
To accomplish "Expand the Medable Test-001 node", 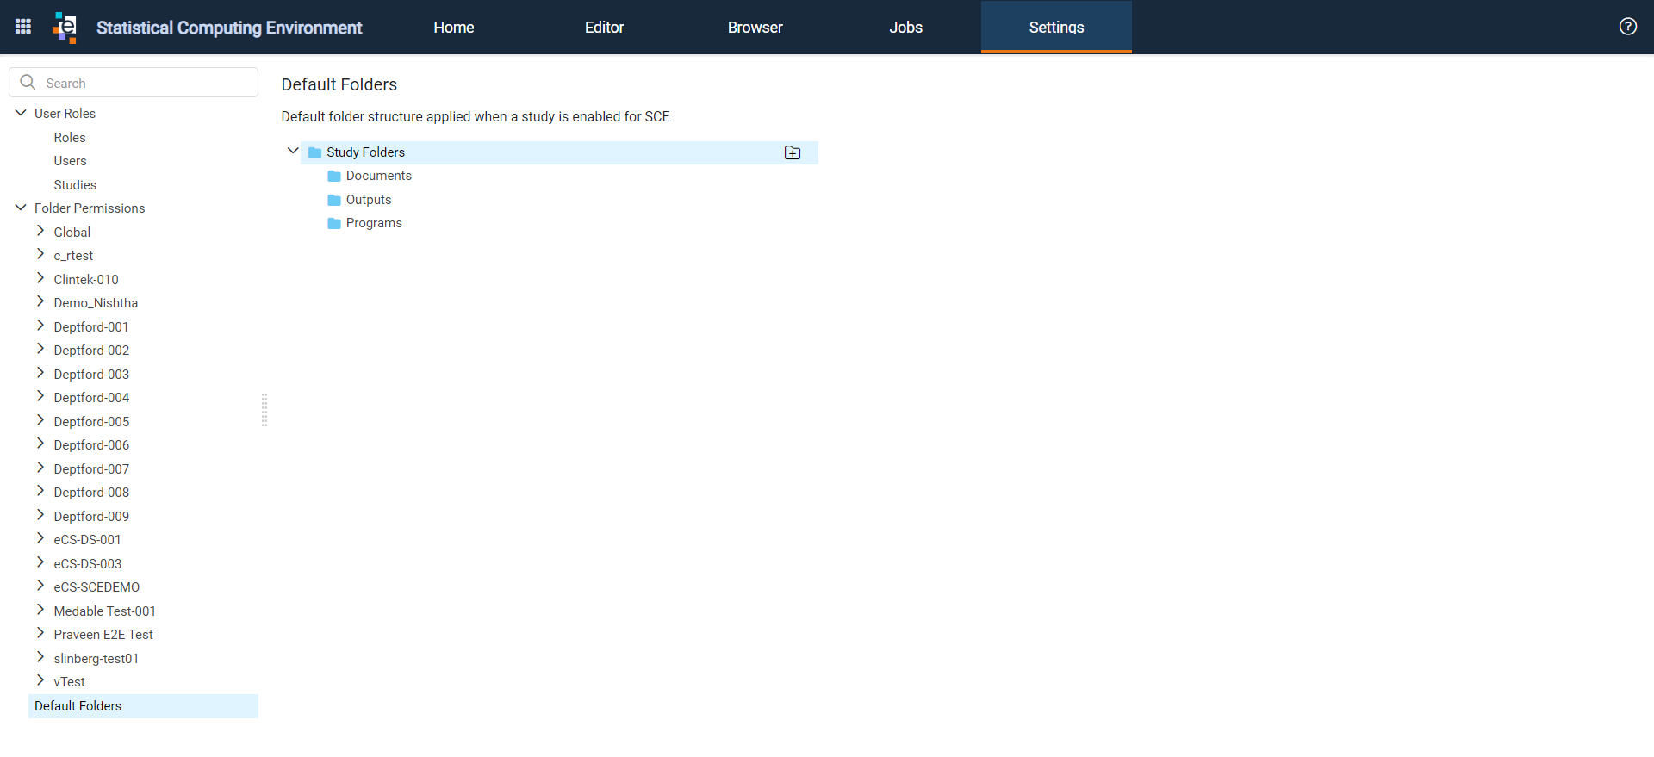I will coord(40,610).
